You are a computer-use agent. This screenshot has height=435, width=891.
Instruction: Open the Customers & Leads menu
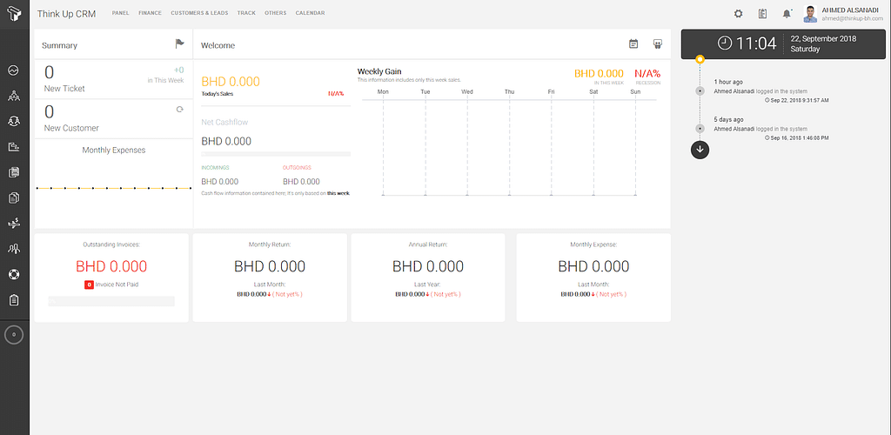tap(199, 14)
